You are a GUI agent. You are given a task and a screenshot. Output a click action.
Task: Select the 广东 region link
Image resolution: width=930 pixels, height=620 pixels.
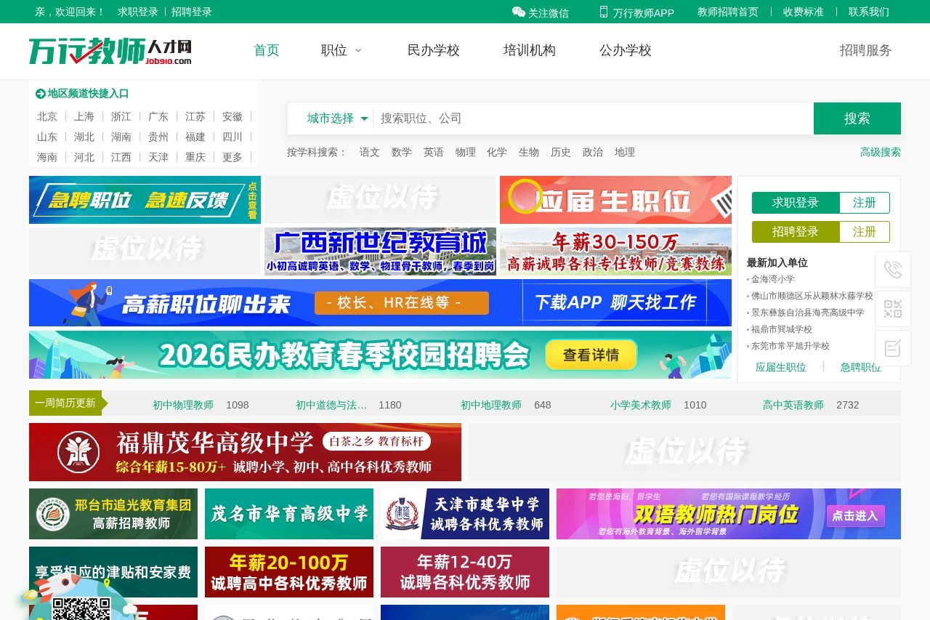point(158,116)
